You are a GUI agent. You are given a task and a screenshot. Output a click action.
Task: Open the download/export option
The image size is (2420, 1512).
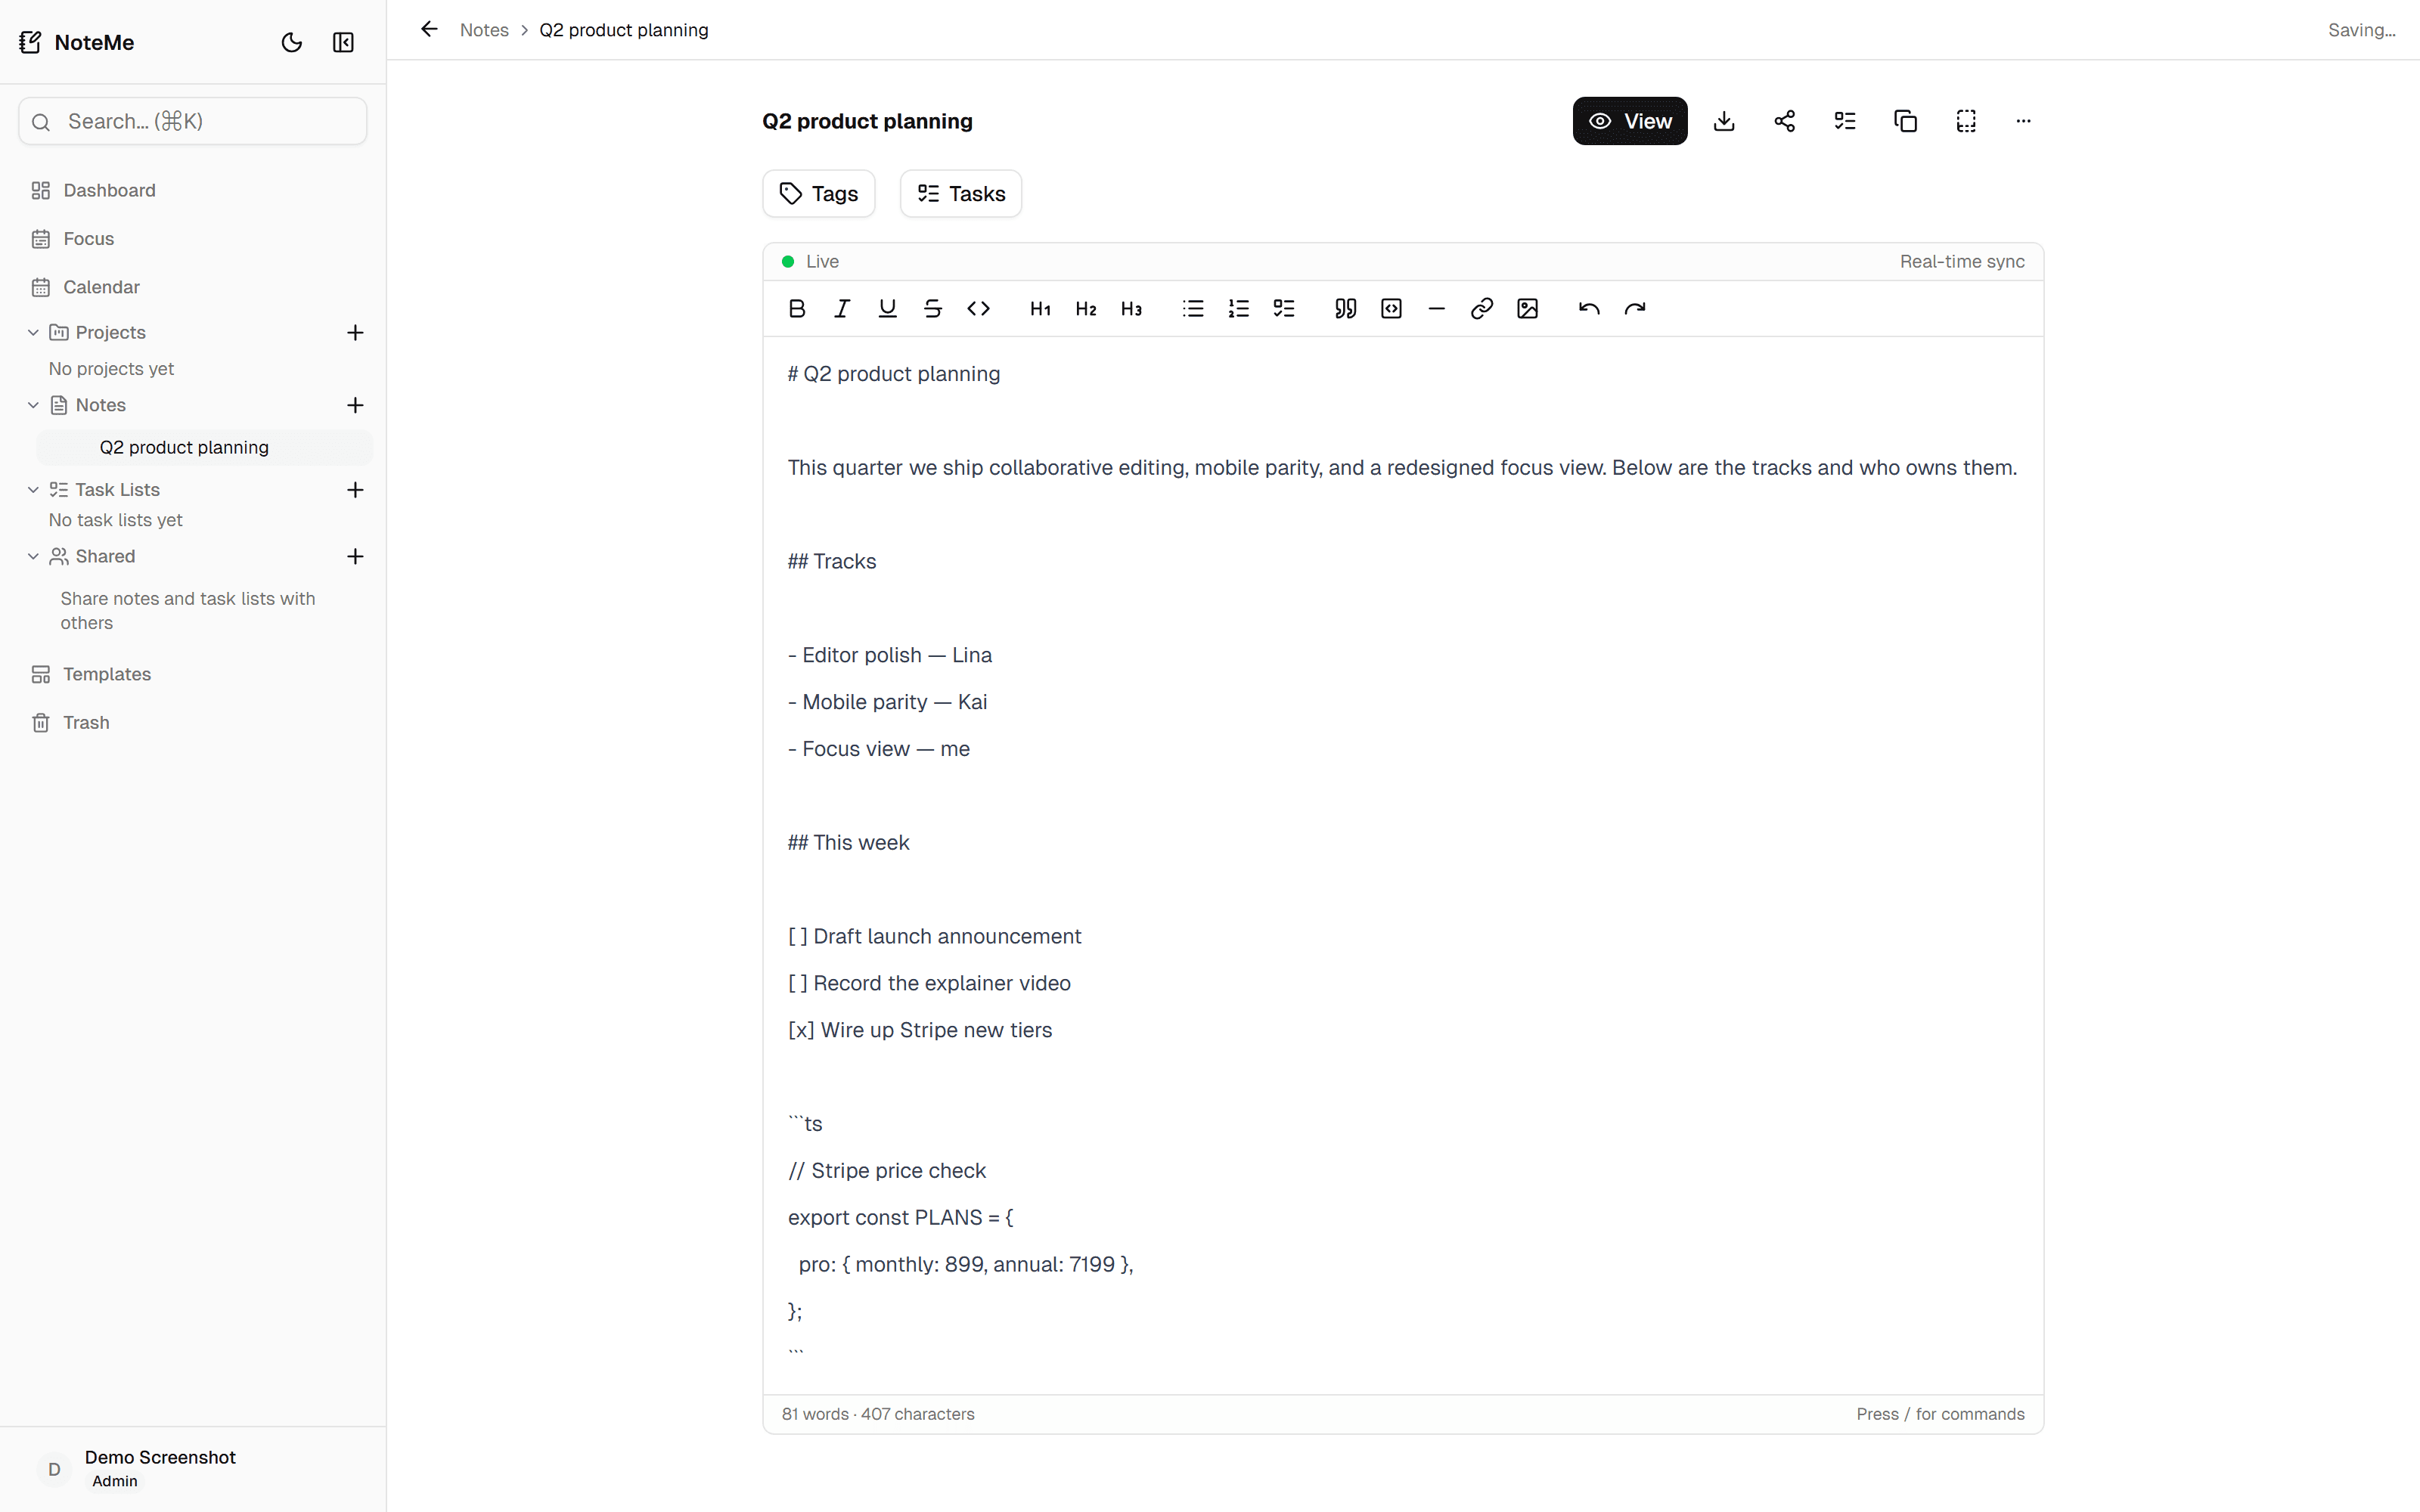(x=1723, y=120)
